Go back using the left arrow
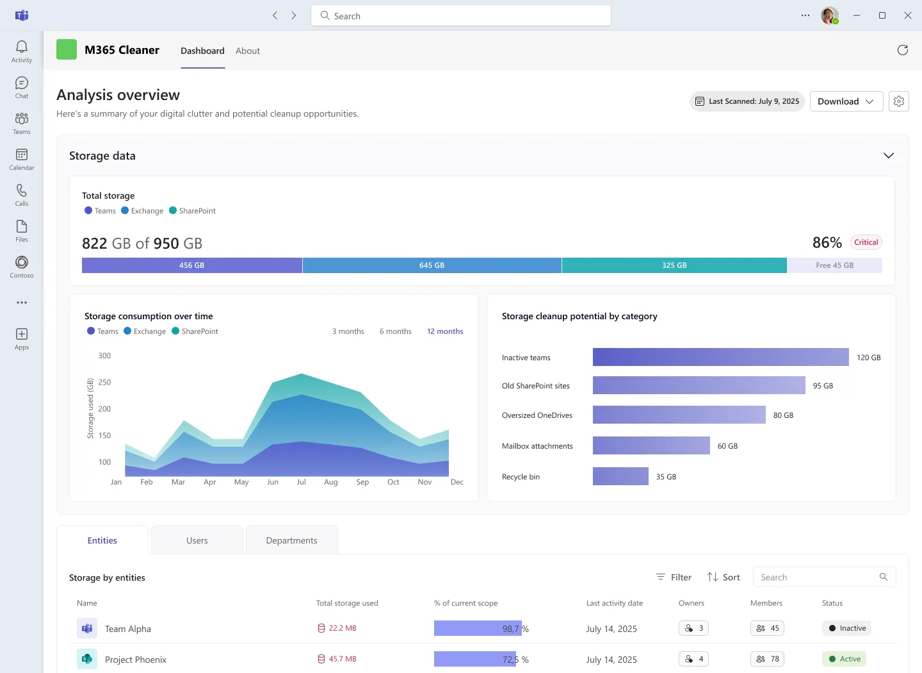 tap(275, 15)
